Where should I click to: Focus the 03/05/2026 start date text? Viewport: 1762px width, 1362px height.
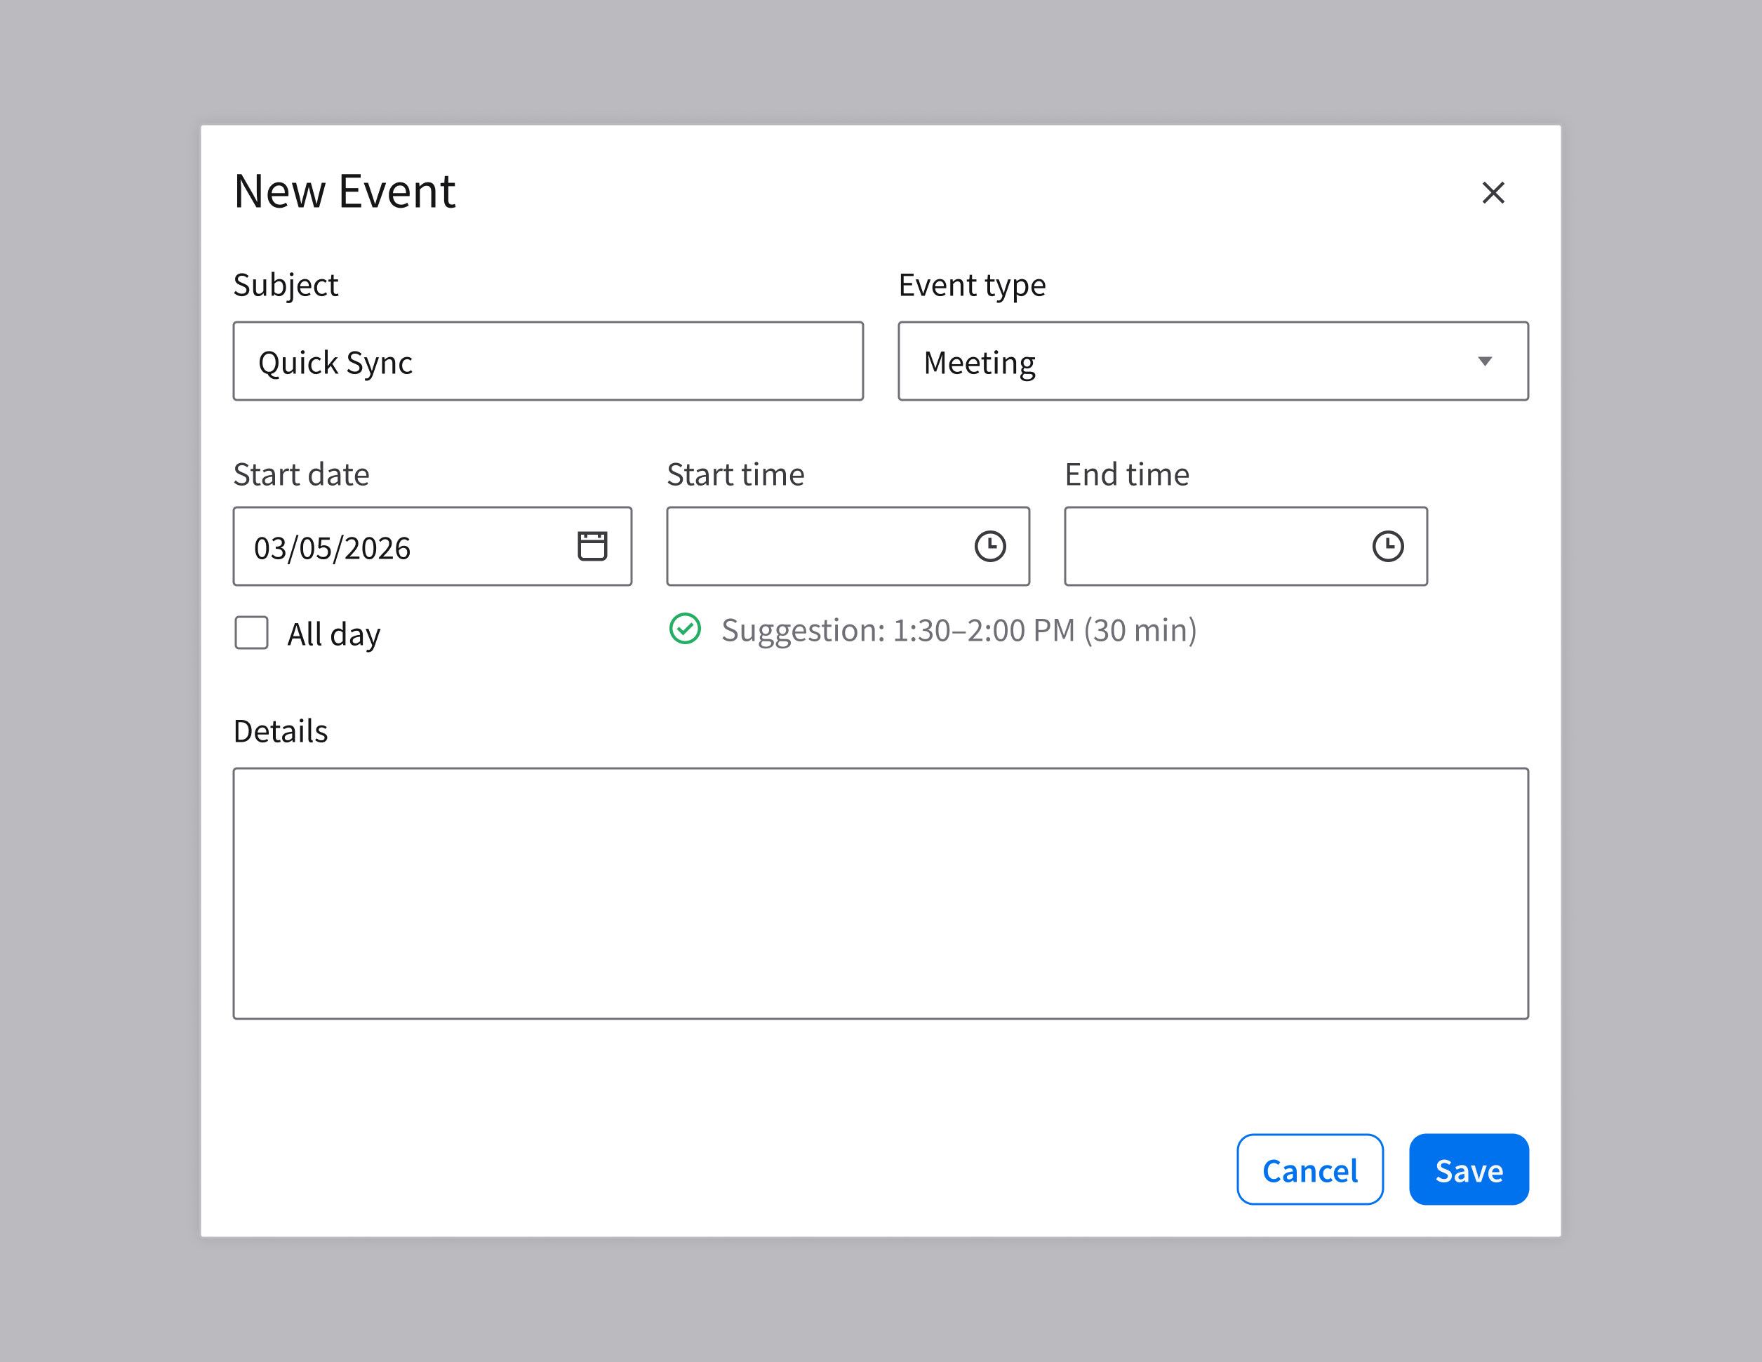[333, 548]
